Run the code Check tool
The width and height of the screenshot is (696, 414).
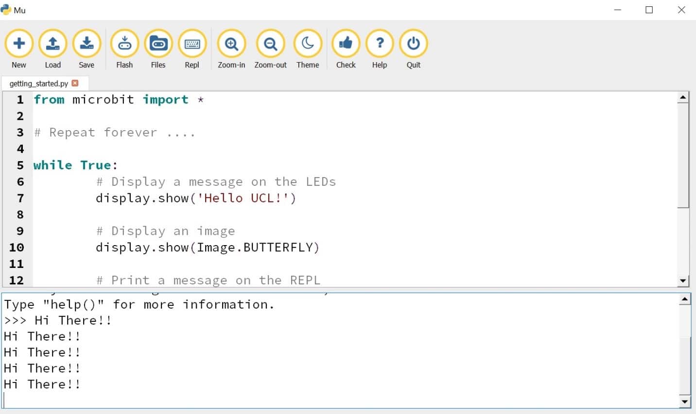click(x=346, y=49)
